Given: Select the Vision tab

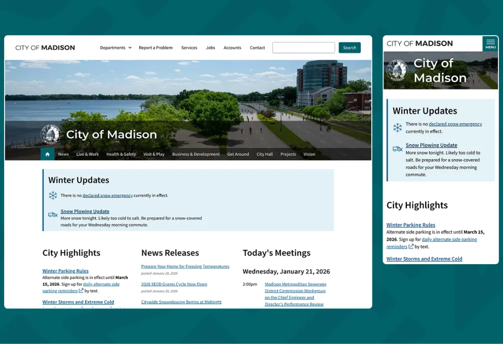Looking at the screenshot, I should 309,154.
